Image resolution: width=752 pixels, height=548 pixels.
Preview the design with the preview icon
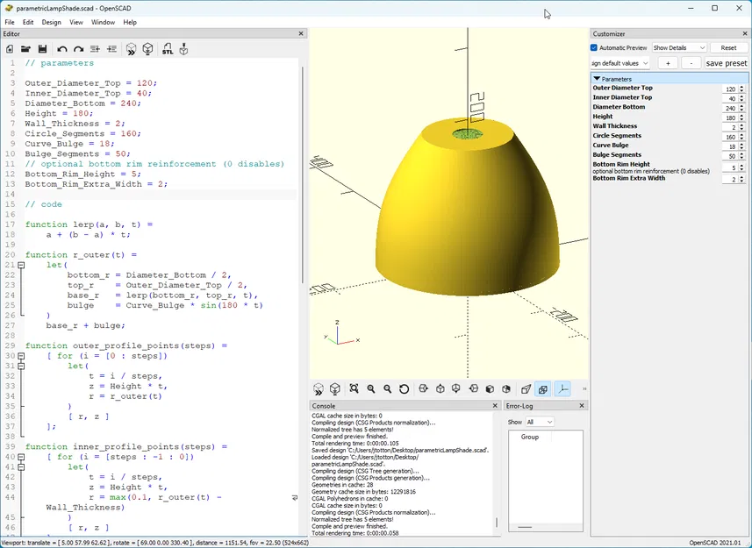[132, 49]
